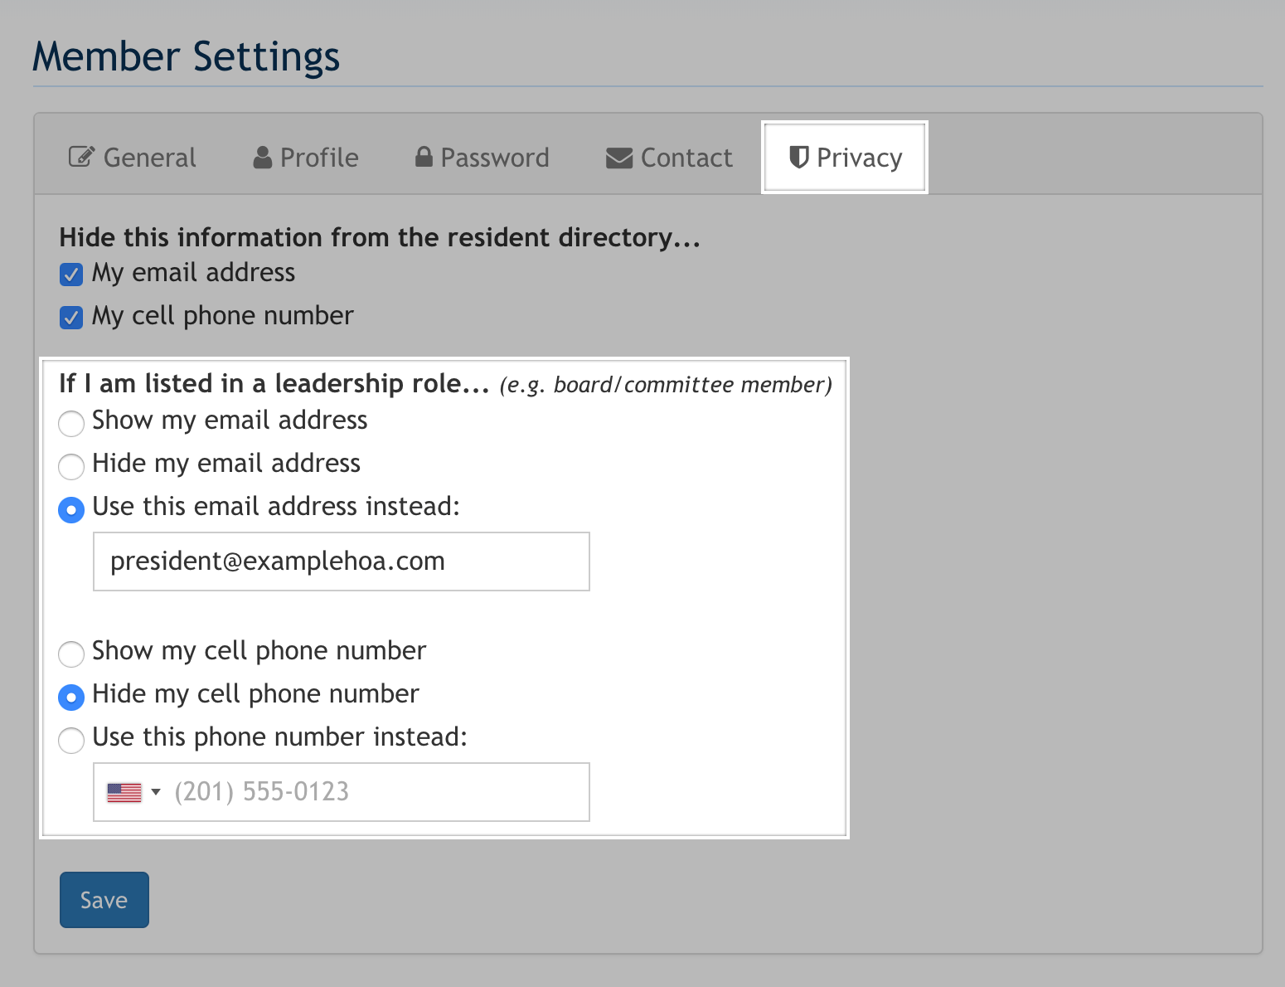
Task: Click the pencil edit icon beside General
Action: pos(81,157)
